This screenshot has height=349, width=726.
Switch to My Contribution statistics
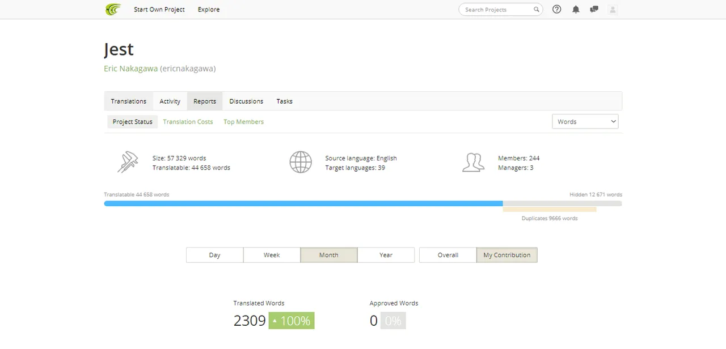(507, 255)
